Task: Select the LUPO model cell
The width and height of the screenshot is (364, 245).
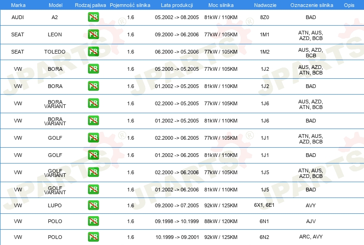Action: coord(55,205)
